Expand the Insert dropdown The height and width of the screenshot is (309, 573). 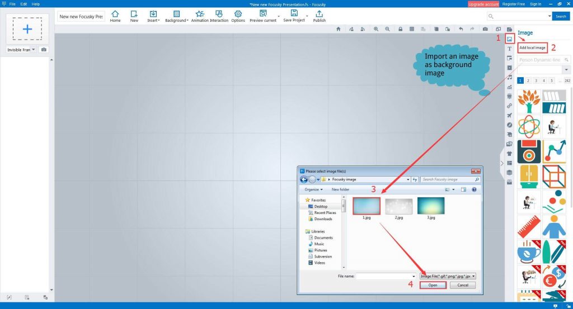tap(153, 16)
